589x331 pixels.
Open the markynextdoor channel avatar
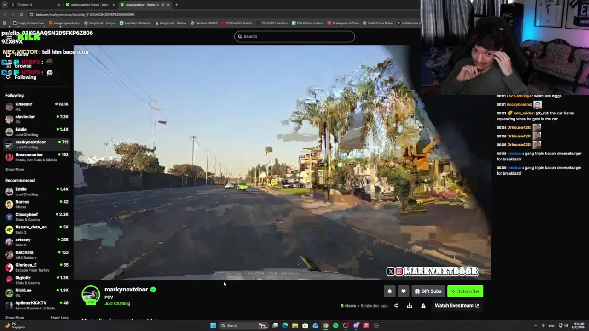(91, 295)
